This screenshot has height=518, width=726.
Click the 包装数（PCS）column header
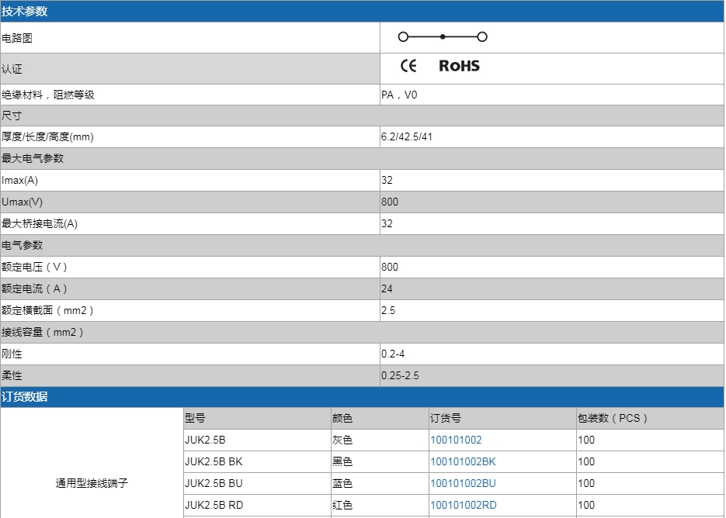[613, 419]
